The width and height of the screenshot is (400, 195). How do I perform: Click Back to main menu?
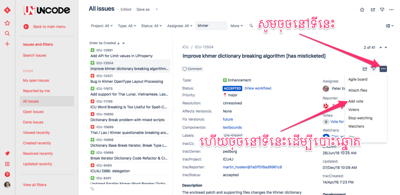pos(49,27)
